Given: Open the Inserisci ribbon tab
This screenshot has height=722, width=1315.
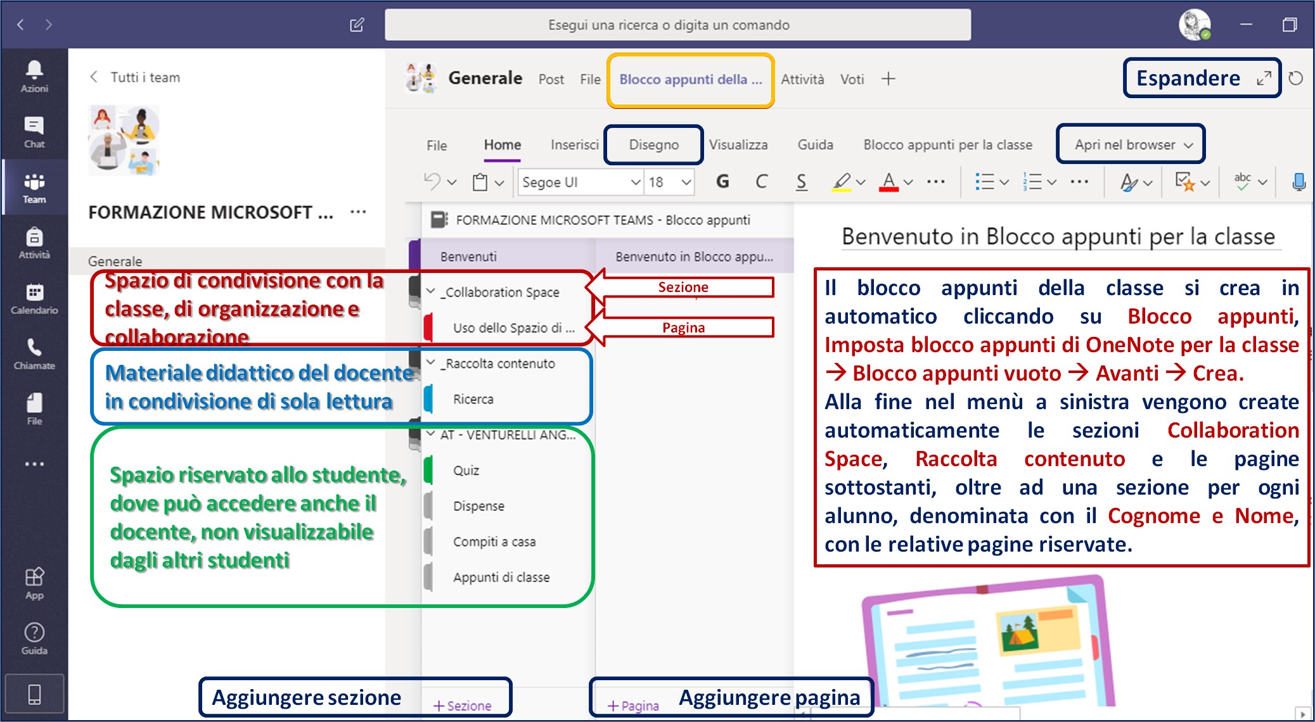Looking at the screenshot, I should point(574,144).
